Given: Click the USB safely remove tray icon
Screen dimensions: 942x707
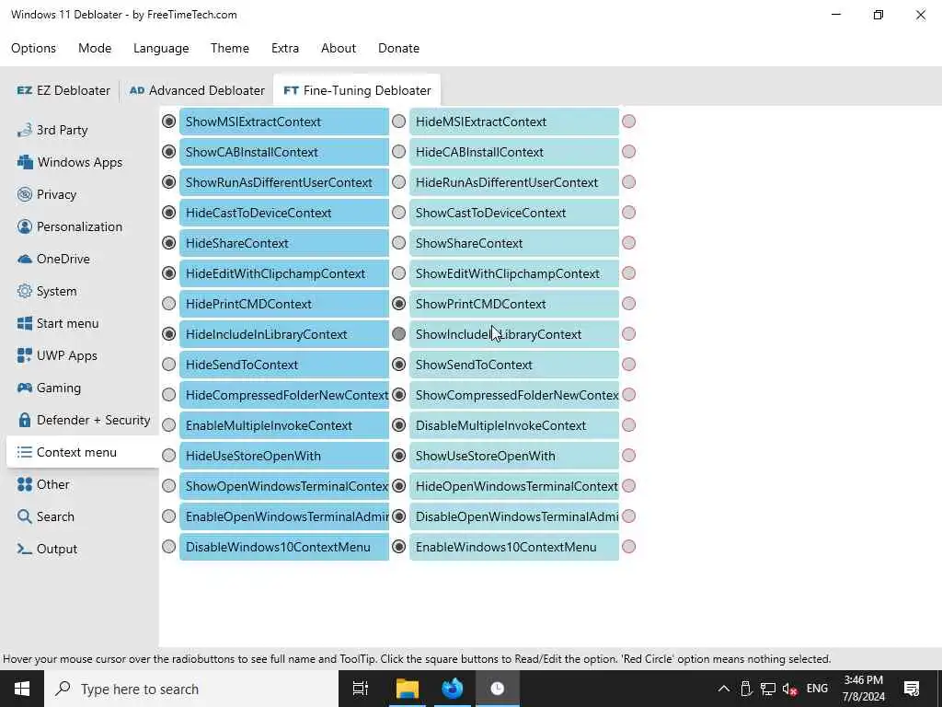Looking at the screenshot, I should click(x=746, y=689).
